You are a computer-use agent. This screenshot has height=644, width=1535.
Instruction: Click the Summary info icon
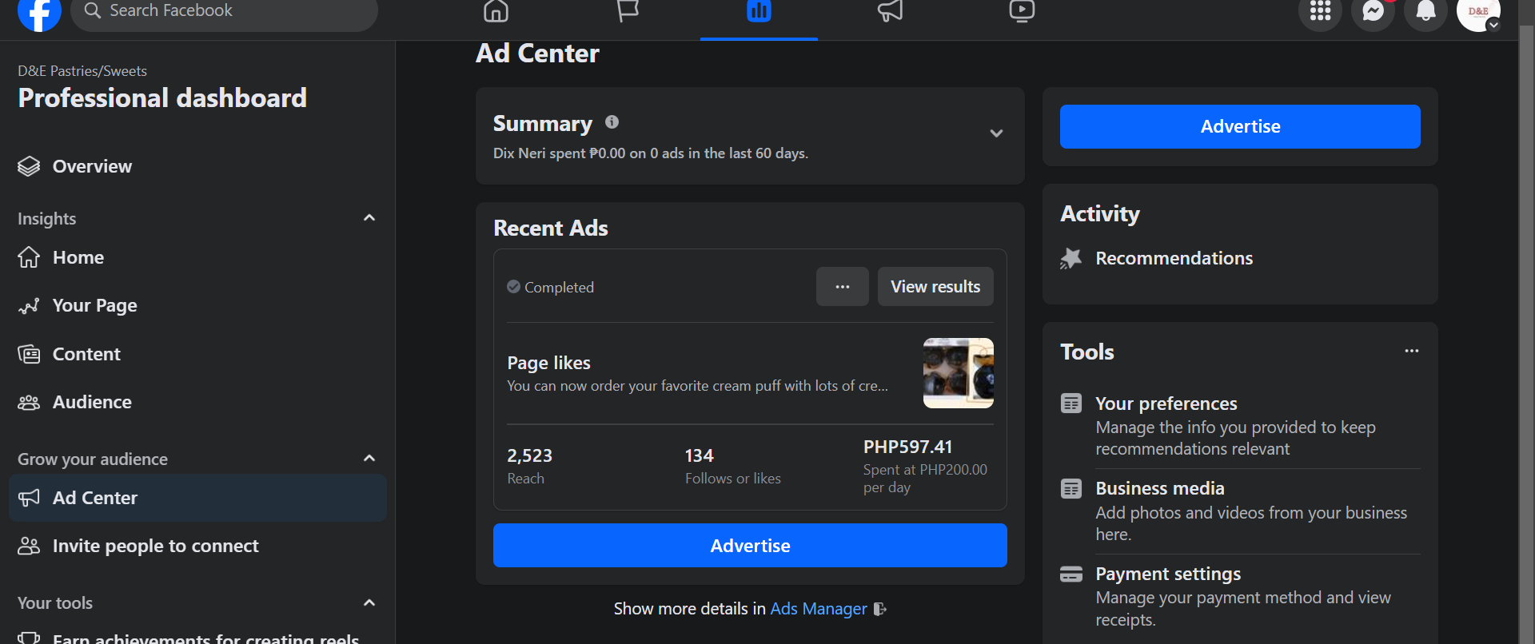(612, 122)
